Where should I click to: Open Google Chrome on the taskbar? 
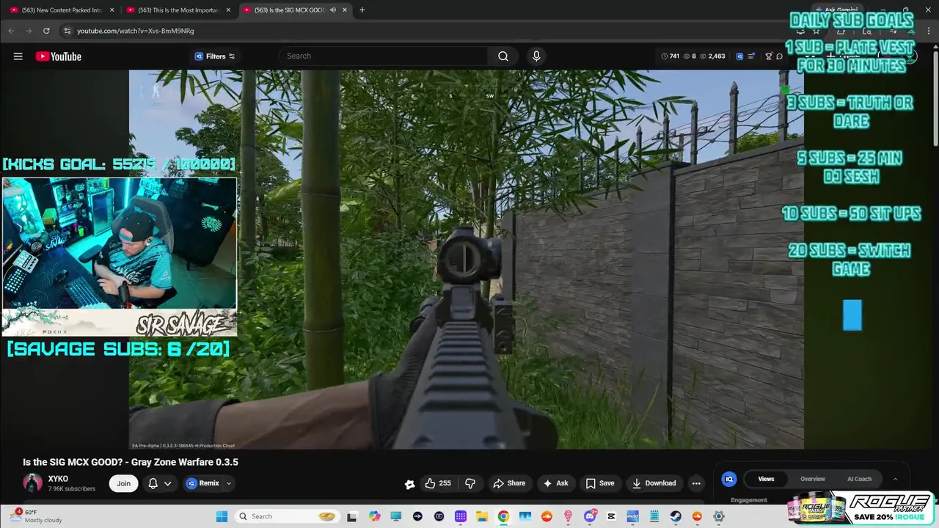[503, 516]
